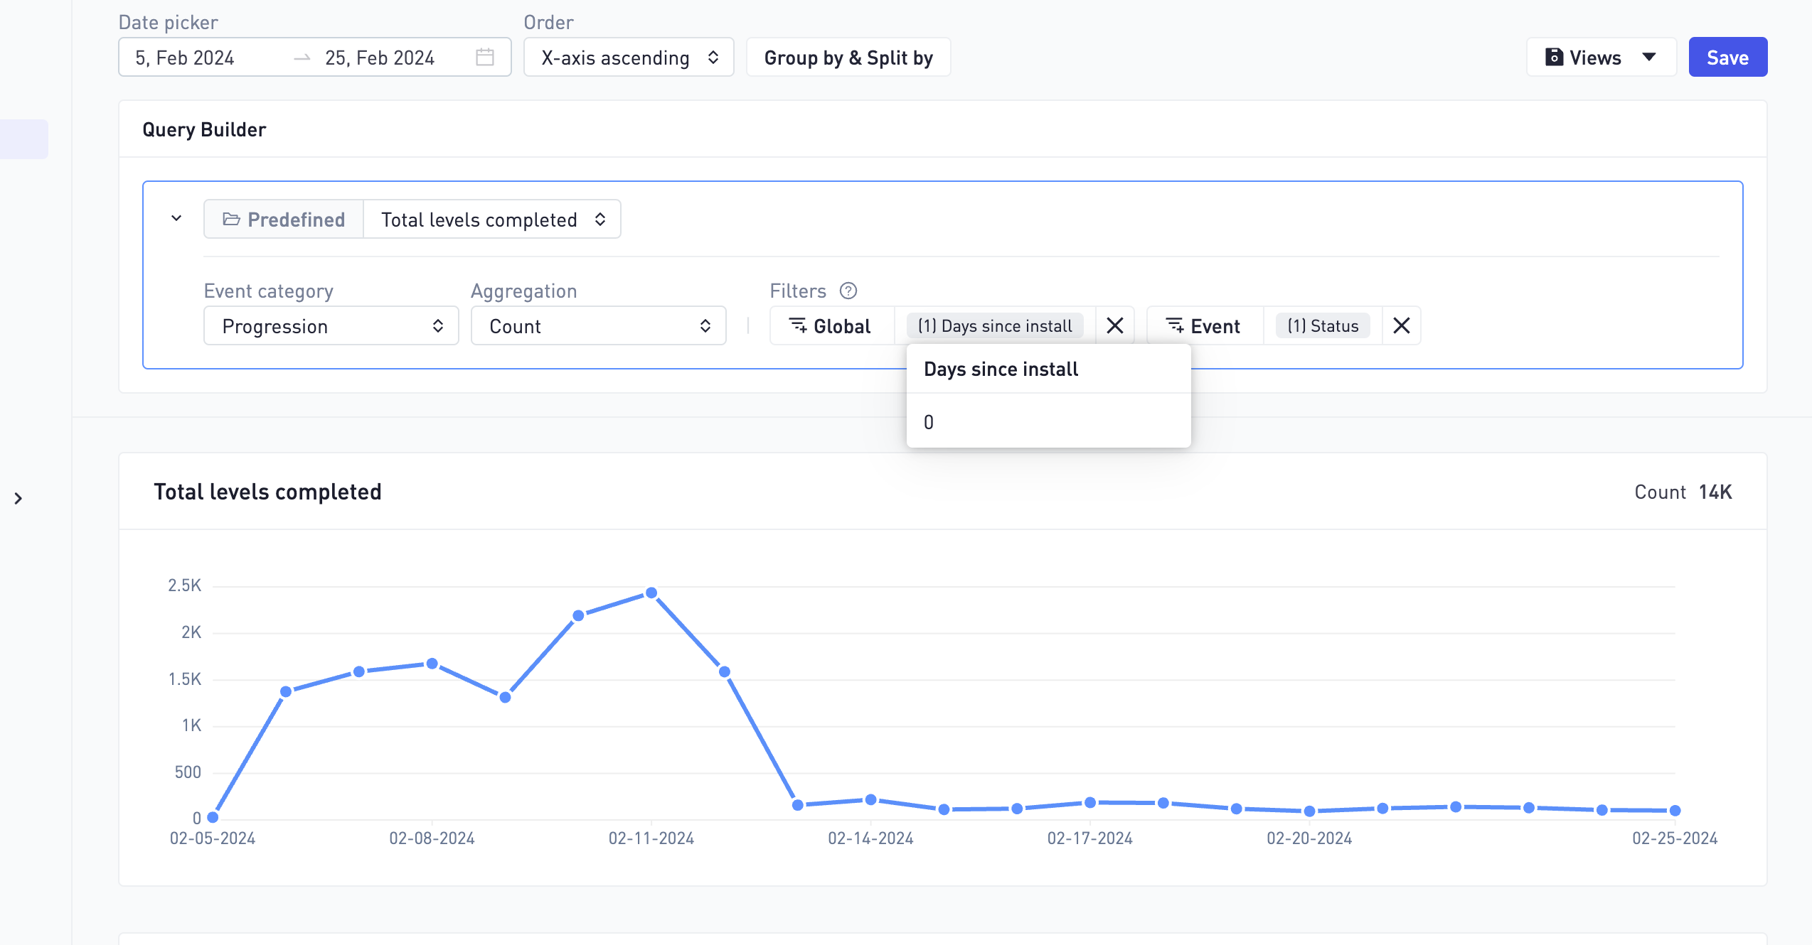
Task: Open the Aggregation Count dropdown
Action: coord(599,326)
